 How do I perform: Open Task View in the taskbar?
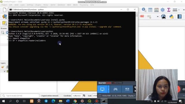(x=24, y=101)
